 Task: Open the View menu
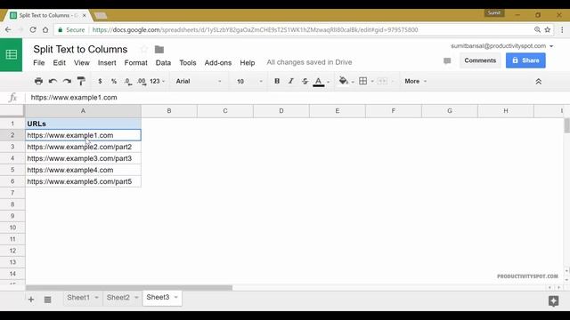point(82,63)
